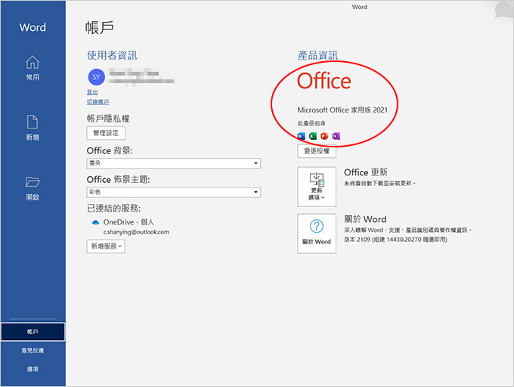This screenshot has width=514, height=387.
Task: Click the 登出 sign-out link
Action: coord(92,92)
